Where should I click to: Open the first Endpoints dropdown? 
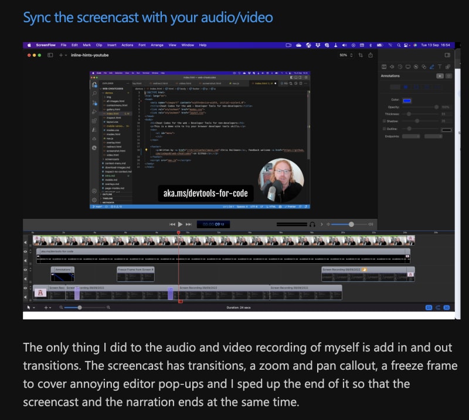[x=411, y=136]
